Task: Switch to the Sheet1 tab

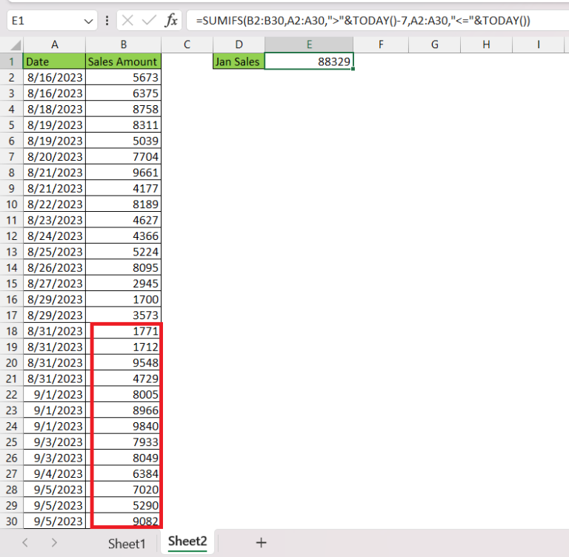Action: tap(127, 543)
